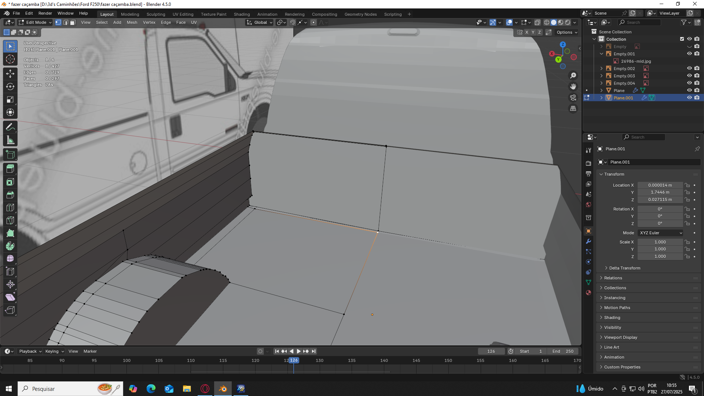Select the Knife tool

pyautogui.click(x=10, y=220)
